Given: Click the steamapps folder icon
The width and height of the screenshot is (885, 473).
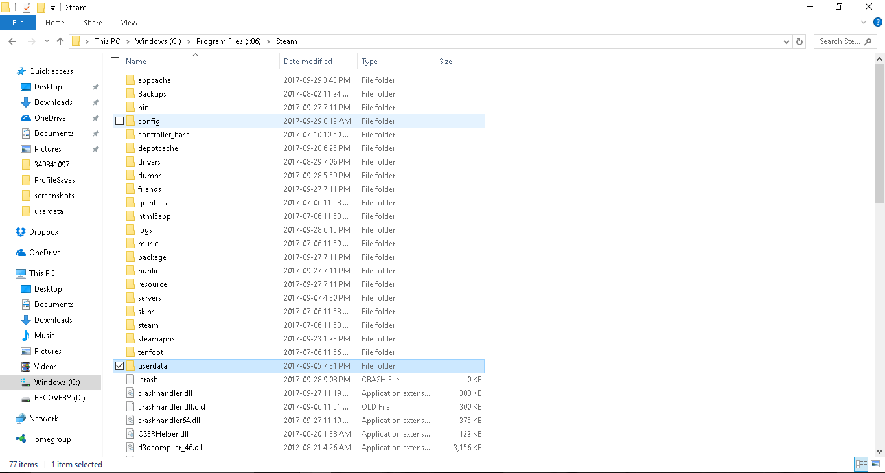Looking at the screenshot, I should click(130, 339).
